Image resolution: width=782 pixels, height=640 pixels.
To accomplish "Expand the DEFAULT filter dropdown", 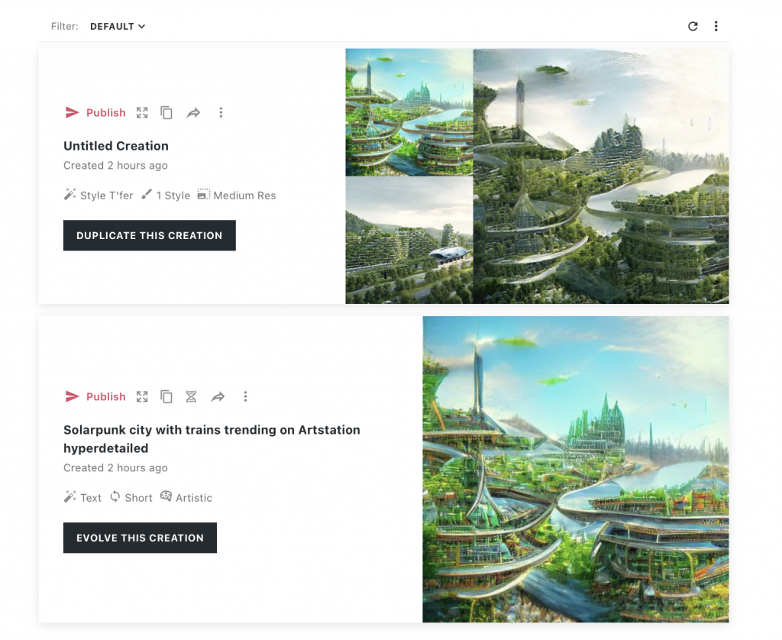I will point(118,27).
